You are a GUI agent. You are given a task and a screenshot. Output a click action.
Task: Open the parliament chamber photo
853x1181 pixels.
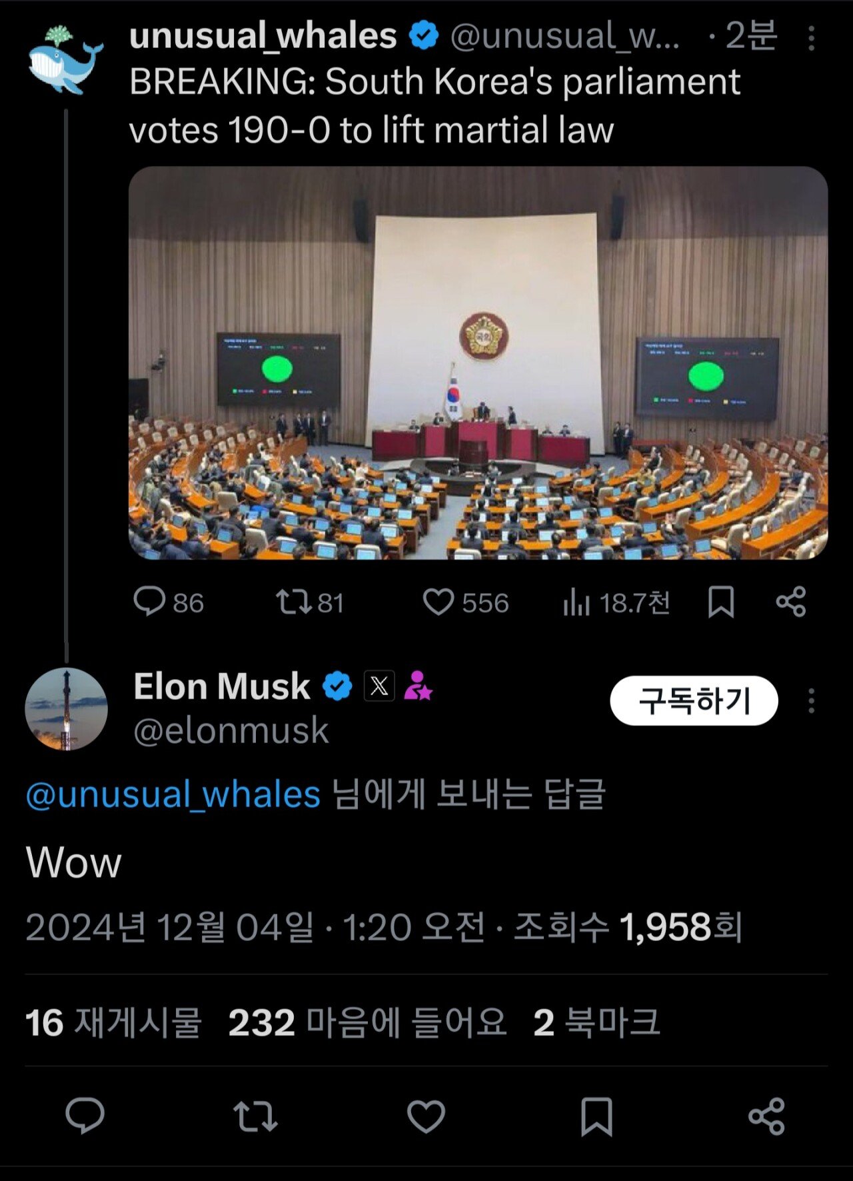click(x=478, y=363)
